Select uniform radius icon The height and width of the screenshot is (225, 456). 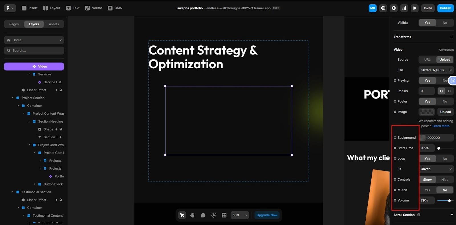click(x=441, y=91)
